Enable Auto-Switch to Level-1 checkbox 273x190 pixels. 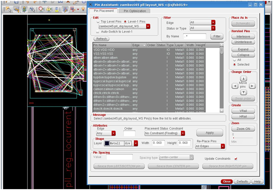coord(97,32)
